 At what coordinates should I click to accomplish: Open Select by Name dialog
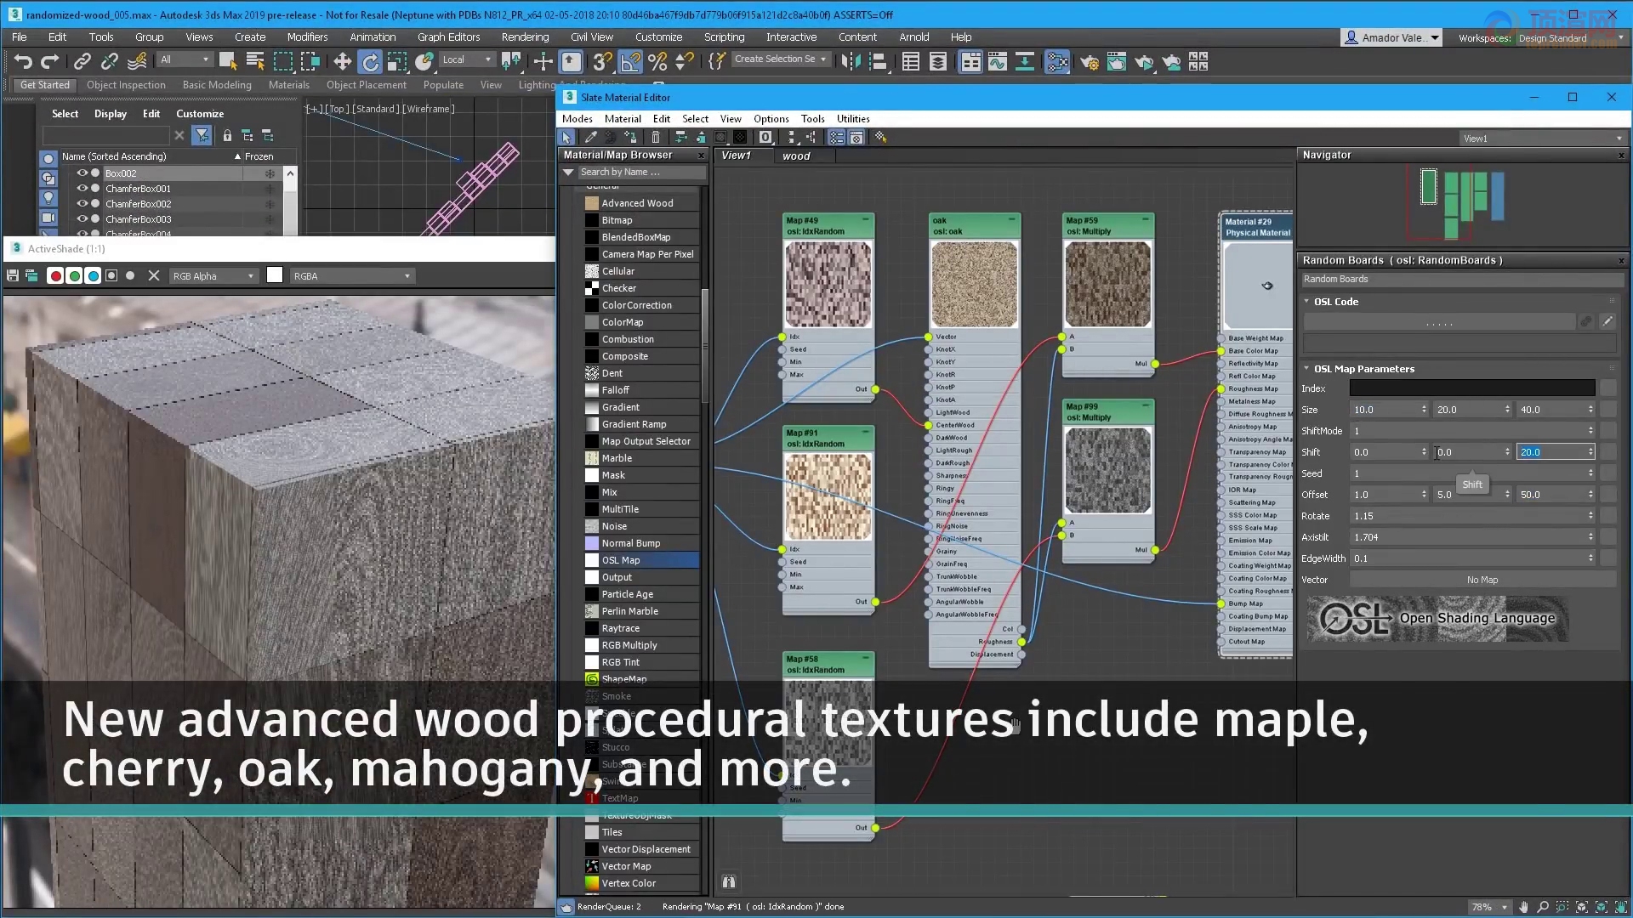255,61
